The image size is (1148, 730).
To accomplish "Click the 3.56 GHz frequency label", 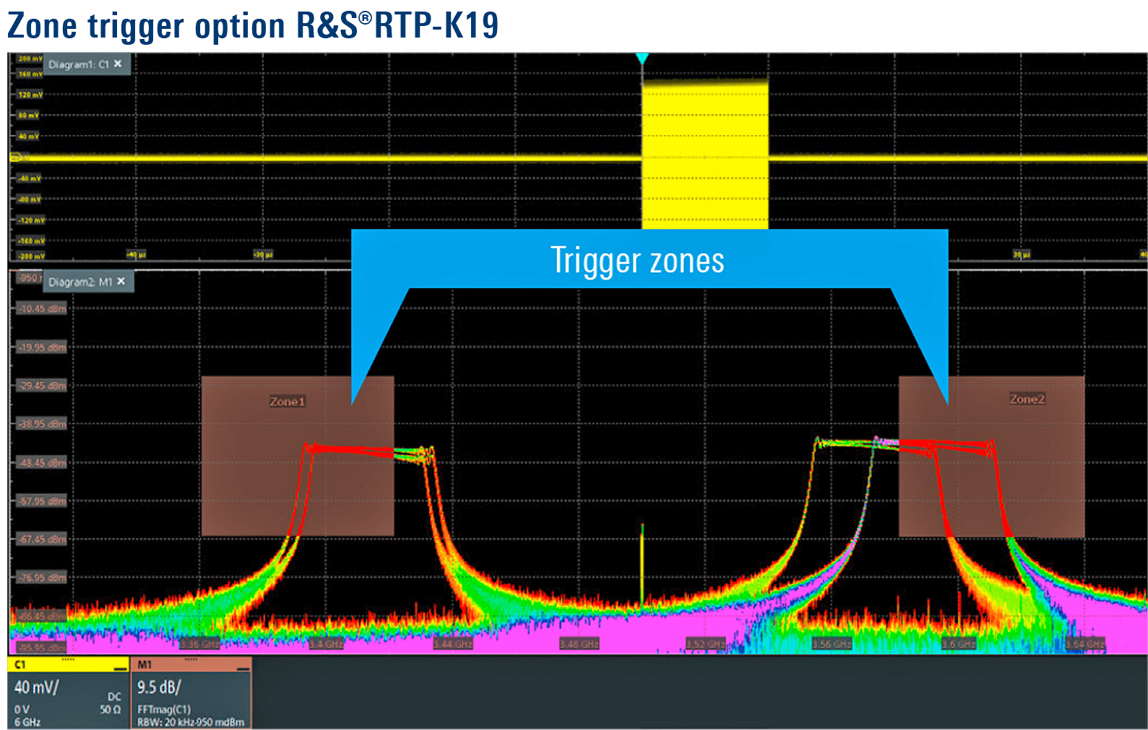I will (832, 644).
